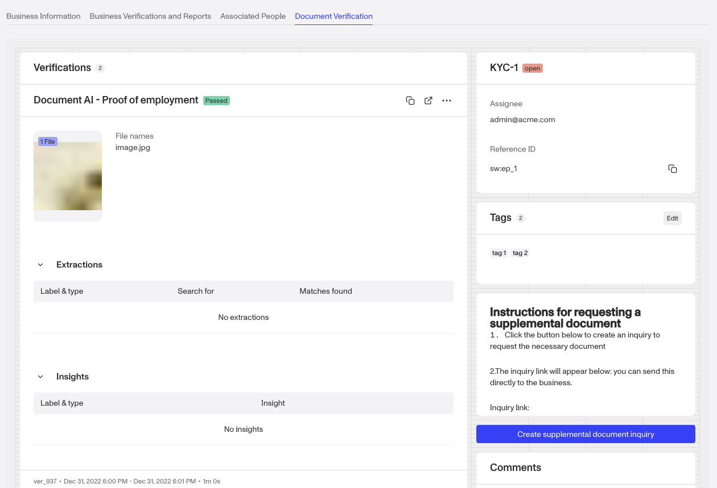Open the verification in a new tab

[428, 101]
